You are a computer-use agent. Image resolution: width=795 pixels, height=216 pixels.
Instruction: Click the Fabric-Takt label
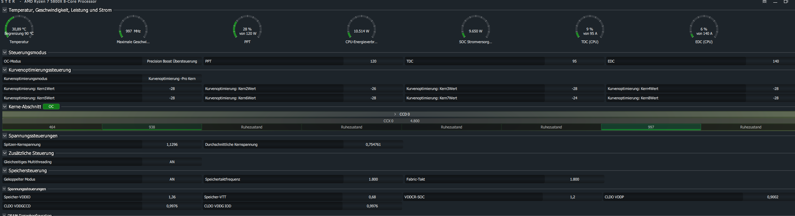tap(415, 179)
